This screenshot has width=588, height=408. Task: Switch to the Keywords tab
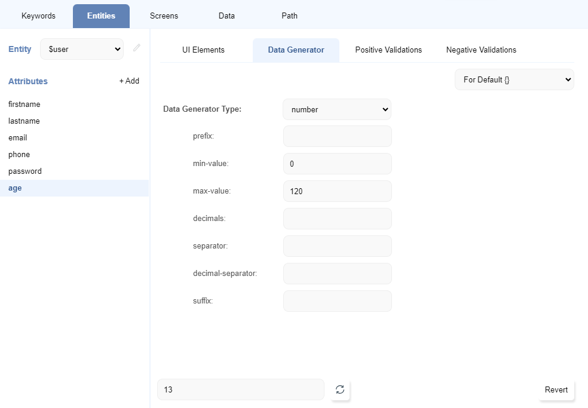pyautogui.click(x=38, y=16)
